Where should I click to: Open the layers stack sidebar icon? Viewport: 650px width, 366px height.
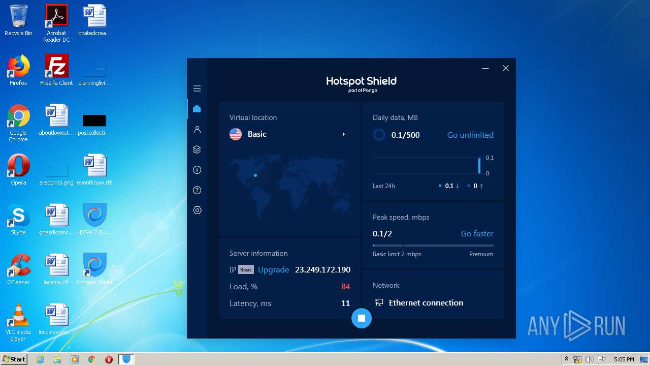pos(197,149)
